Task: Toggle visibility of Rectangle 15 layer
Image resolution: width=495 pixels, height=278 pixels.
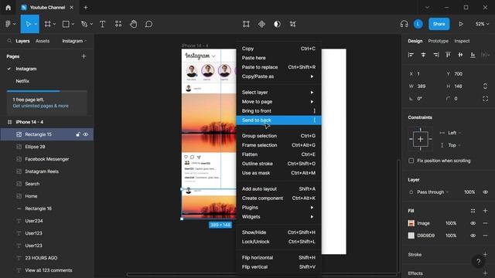Action: [86, 134]
